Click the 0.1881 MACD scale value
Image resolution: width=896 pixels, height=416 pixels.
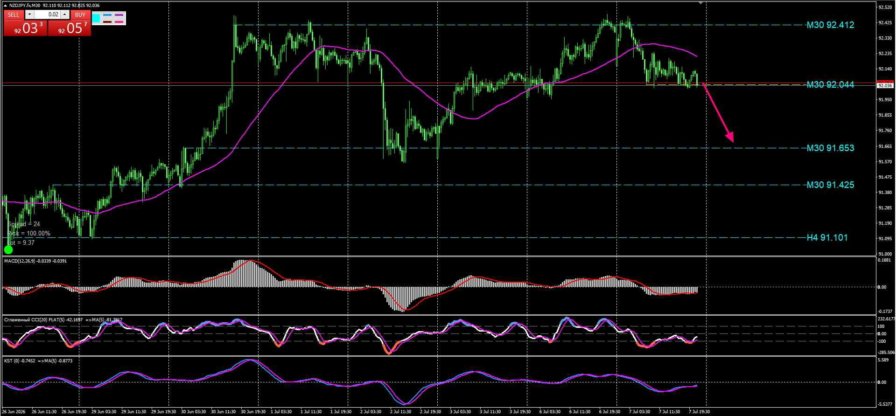[884, 261]
